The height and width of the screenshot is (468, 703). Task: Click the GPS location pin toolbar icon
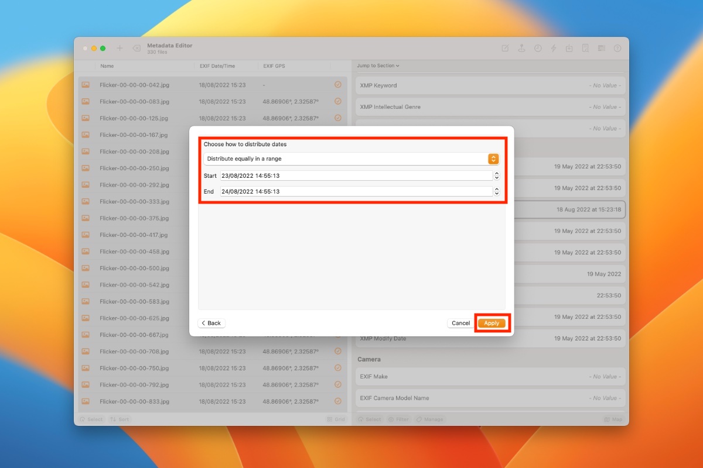(521, 49)
